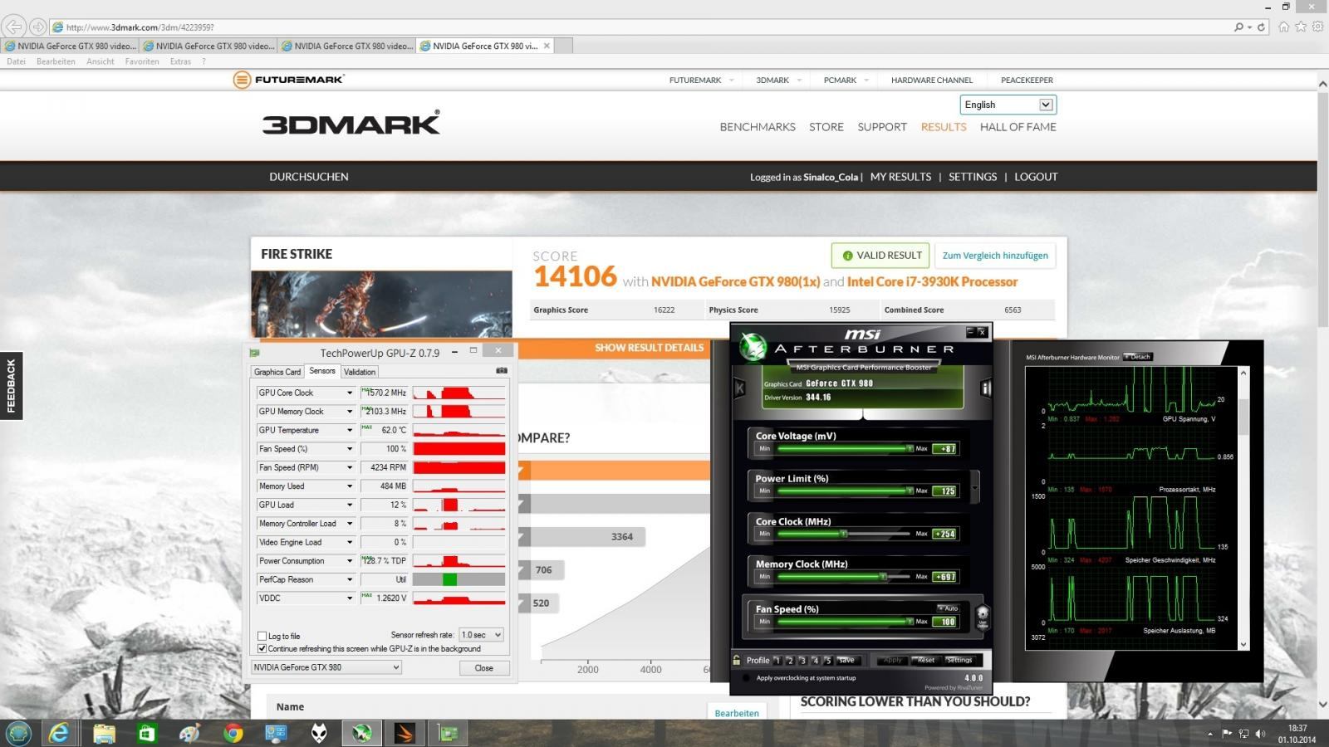Open the Favoriten browser menu

(x=142, y=61)
